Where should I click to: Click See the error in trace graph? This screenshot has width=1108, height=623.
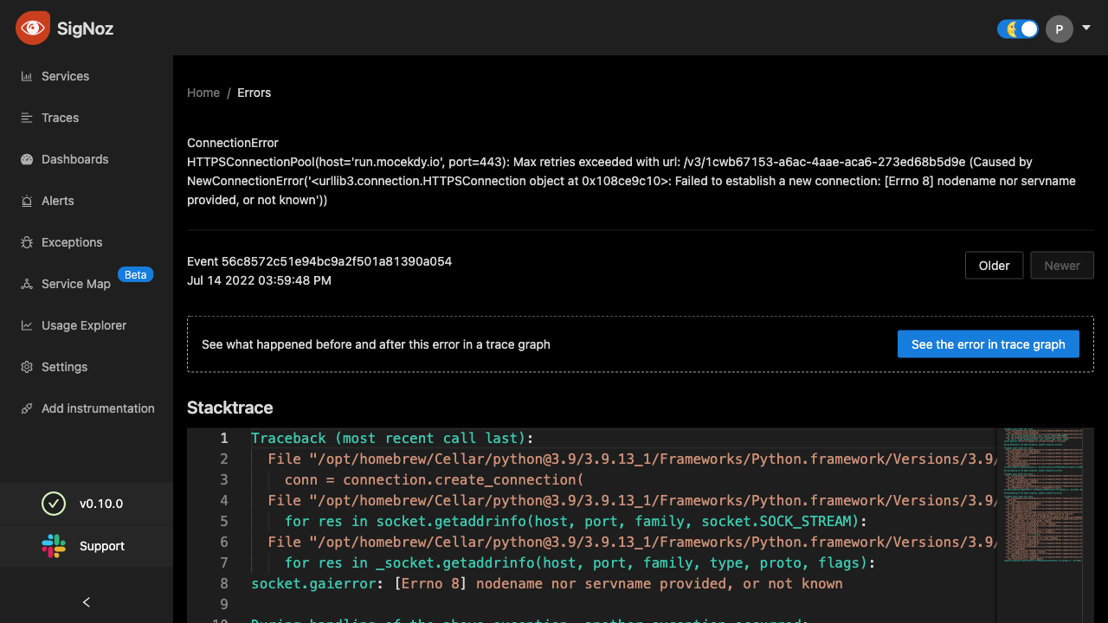tap(988, 344)
